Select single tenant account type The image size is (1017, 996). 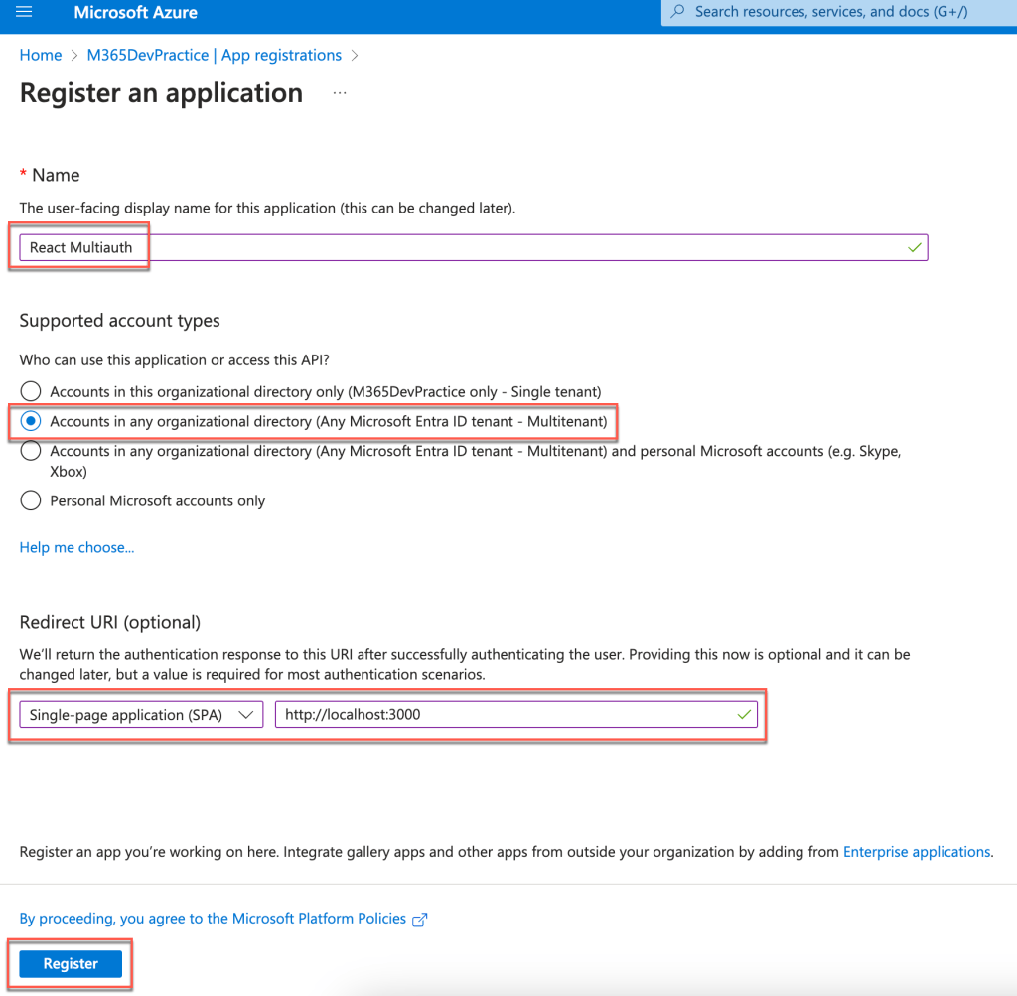(x=31, y=391)
